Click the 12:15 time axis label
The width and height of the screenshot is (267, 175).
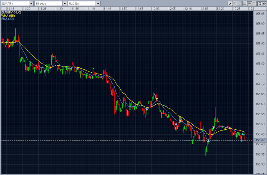(204, 9)
